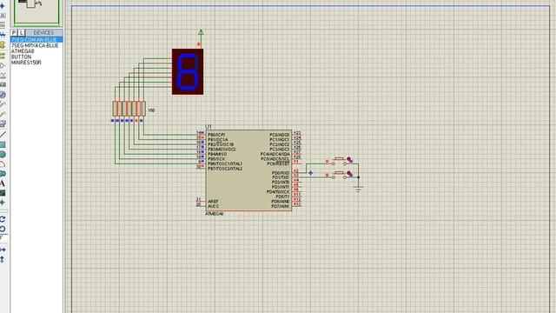556x313 pixels.
Task: Click P button to pick devices
Action: point(14,33)
